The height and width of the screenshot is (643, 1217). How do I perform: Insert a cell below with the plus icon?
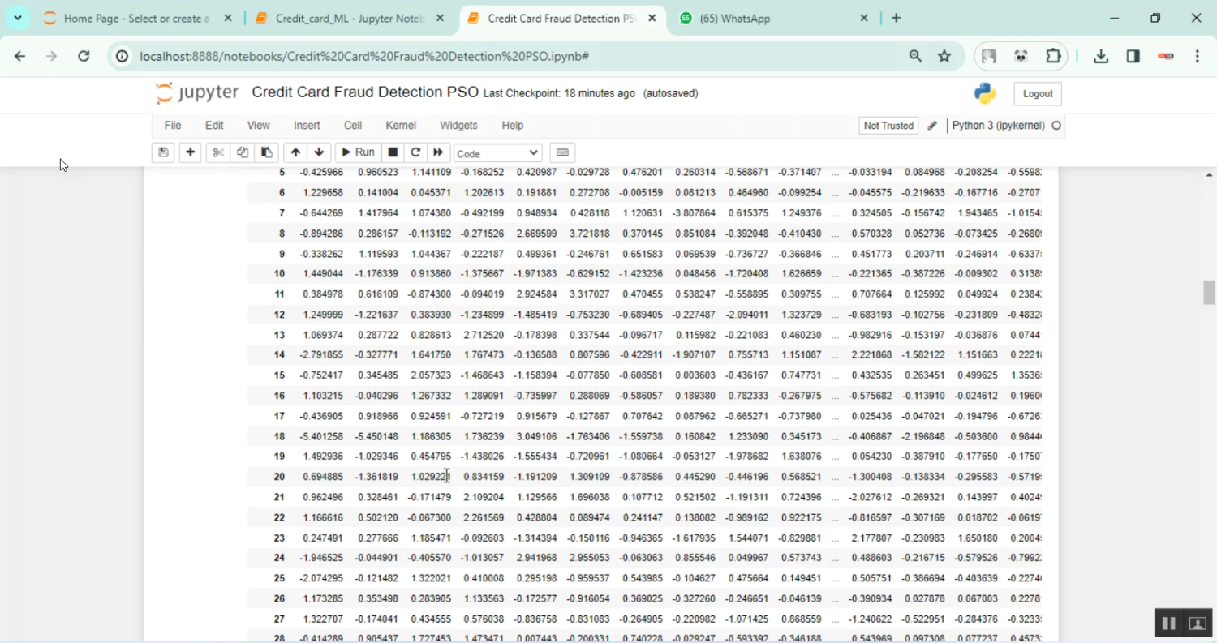click(190, 152)
